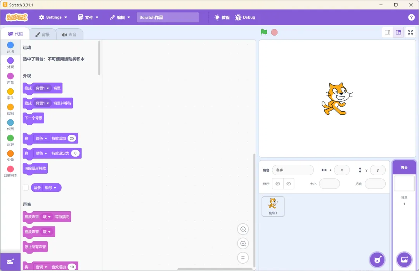Screen dimensions: 419x271
Task: Click the 舞台 panel header
Action: pyautogui.click(x=404, y=167)
